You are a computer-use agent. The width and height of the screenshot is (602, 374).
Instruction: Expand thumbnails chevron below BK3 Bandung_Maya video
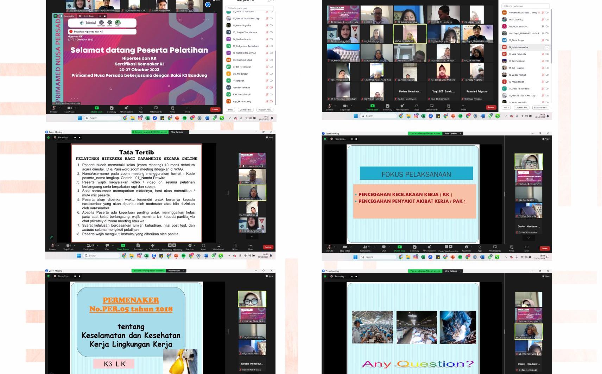[x=252, y=237]
